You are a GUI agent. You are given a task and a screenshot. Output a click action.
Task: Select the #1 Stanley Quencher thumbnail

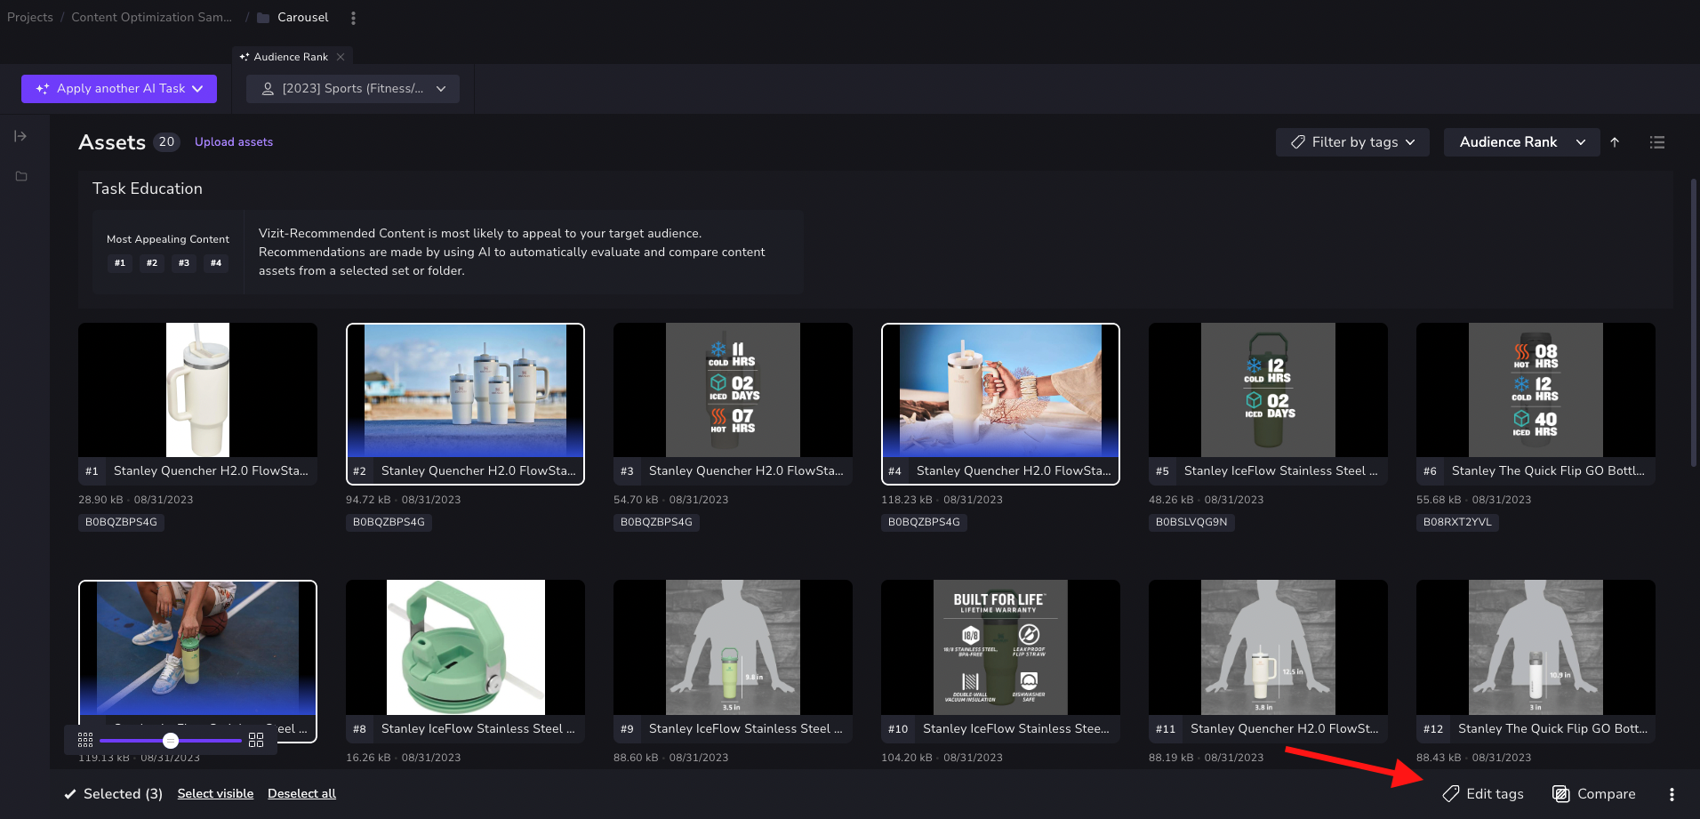197,390
